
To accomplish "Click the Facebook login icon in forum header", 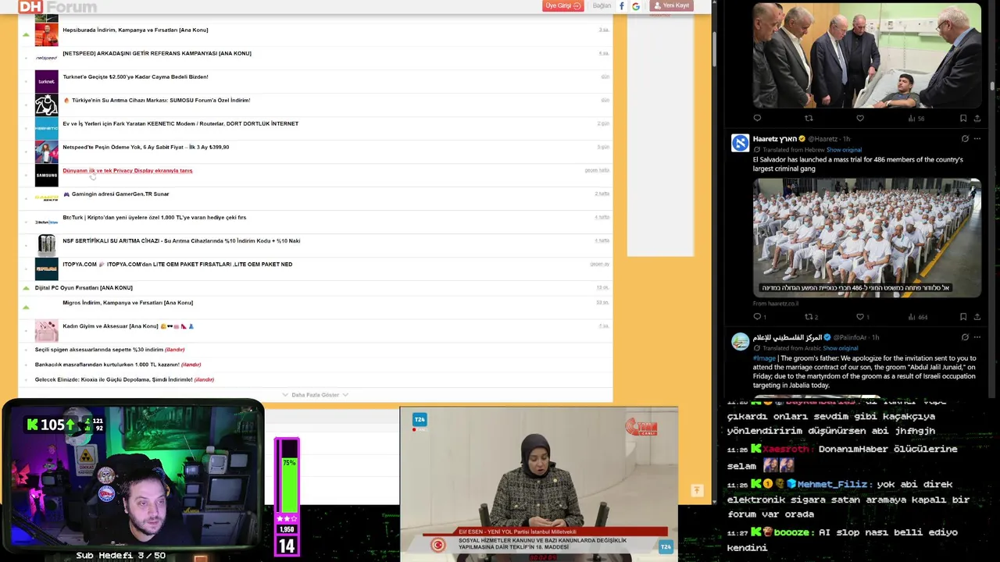I will [622, 6].
